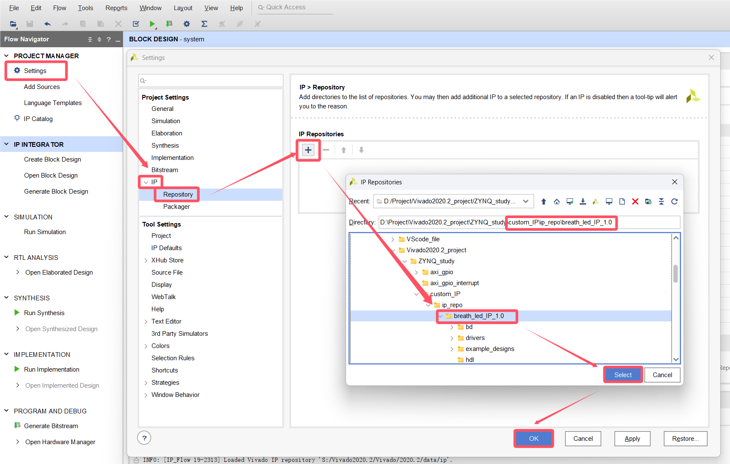The height and width of the screenshot is (464, 730).
Task: Open the Layout menu
Action: (x=183, y=8)
